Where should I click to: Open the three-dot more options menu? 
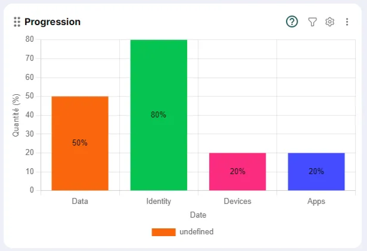[347, 22]
